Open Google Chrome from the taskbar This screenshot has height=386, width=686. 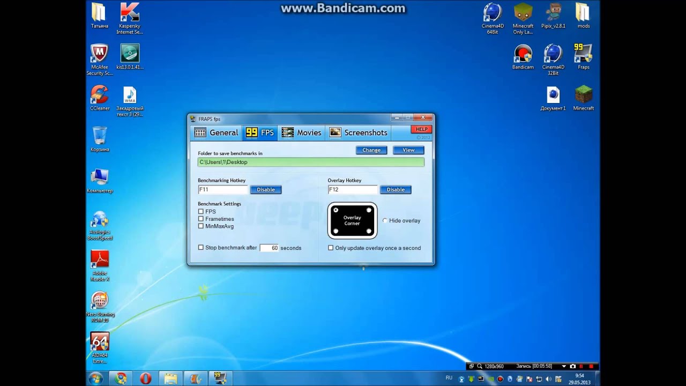(x=121, y=378)
